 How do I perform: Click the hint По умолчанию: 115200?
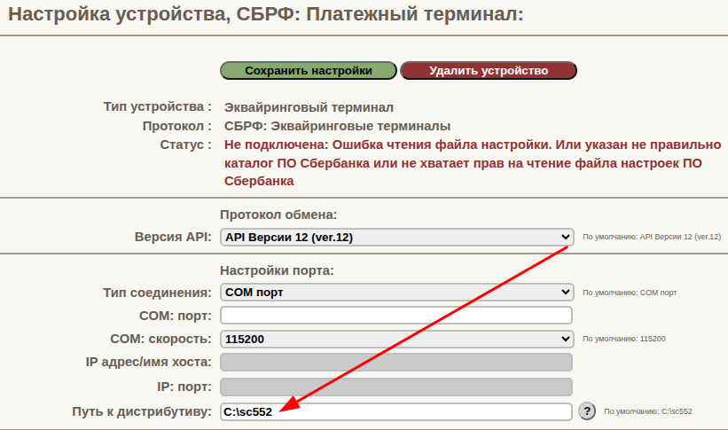click(x=624, y=339)
